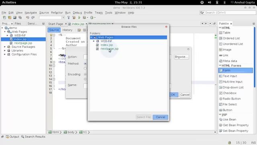Select Meta data in Palette
The height and width of the screenshot is (145, 257).
[x=230, y=61]
